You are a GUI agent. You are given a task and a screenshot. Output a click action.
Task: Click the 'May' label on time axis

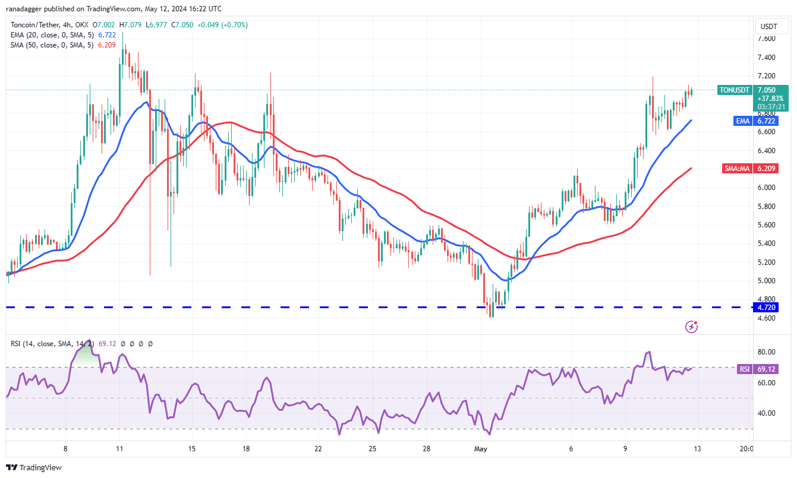(x=480, y=449)
